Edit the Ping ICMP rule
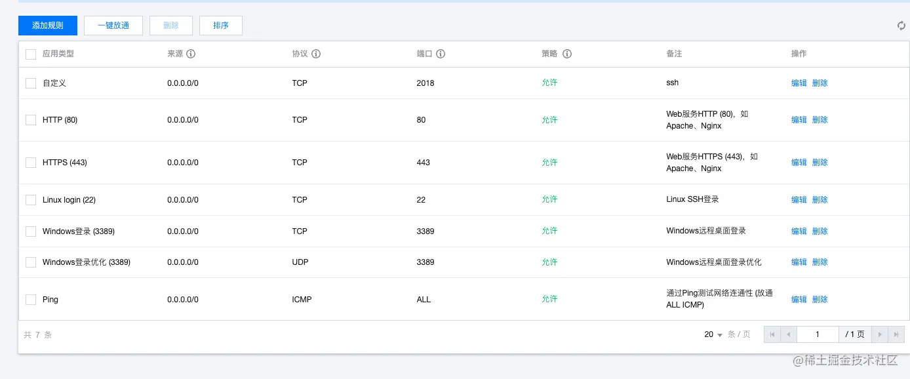 coord(799,299)
